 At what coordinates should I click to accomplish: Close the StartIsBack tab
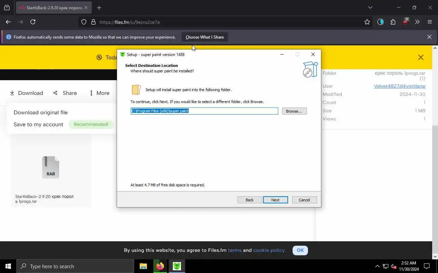(86, 8)
